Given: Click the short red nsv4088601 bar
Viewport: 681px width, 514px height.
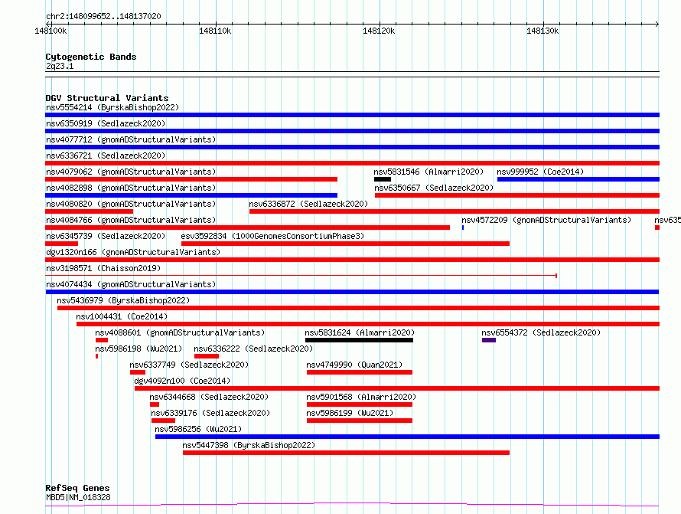Looking at the screenshot, I should [102, 340].
